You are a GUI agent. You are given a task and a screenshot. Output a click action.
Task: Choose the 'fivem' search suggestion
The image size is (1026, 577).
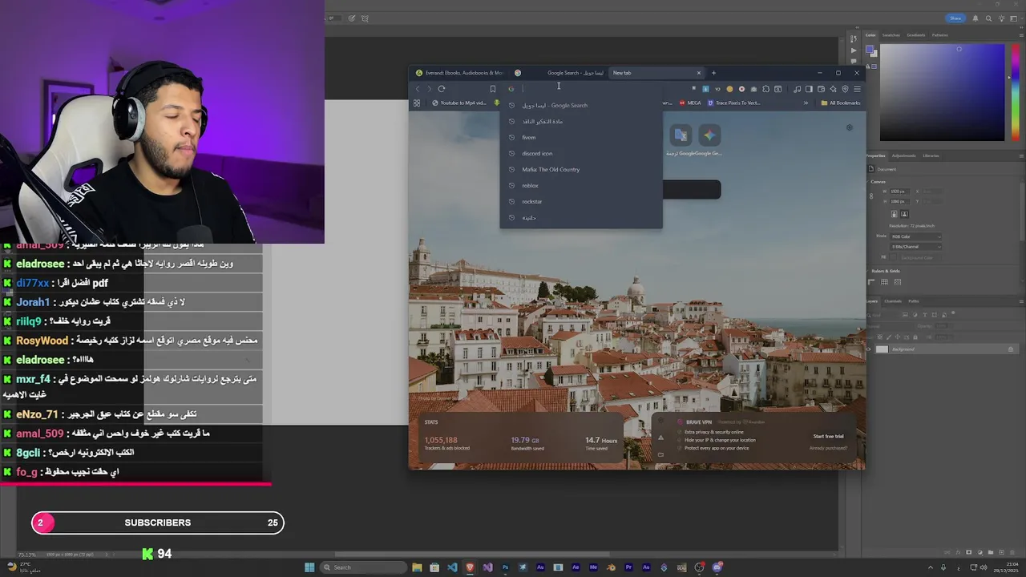pos(581,137)
